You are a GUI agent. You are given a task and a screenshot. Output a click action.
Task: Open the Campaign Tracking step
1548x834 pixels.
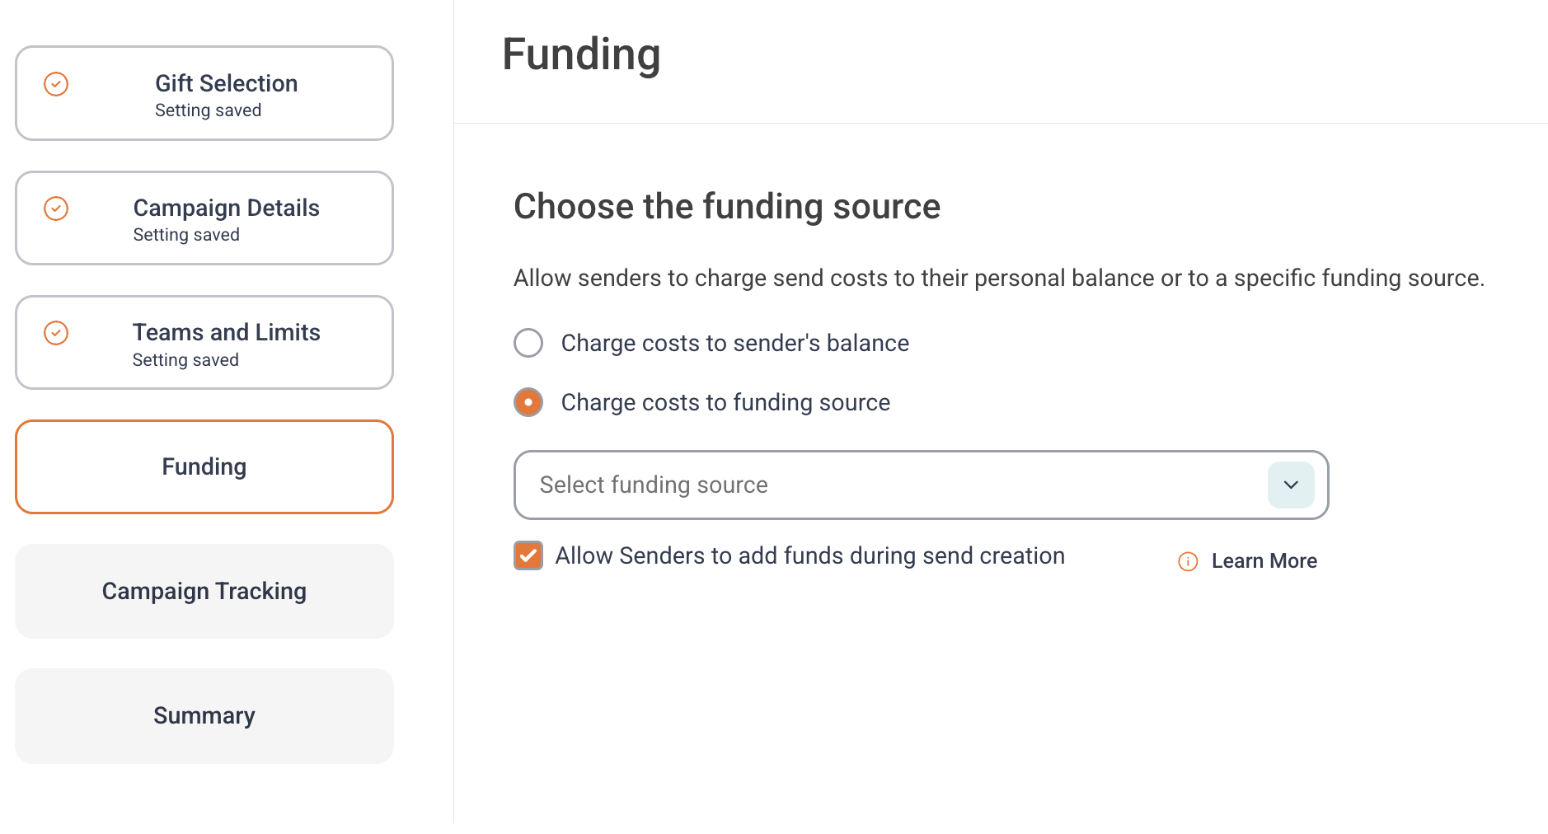coord(204,591)
